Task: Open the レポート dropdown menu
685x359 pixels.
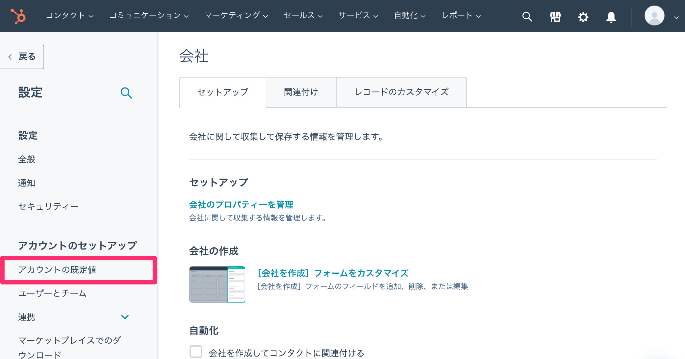Action: coord(461,16)
